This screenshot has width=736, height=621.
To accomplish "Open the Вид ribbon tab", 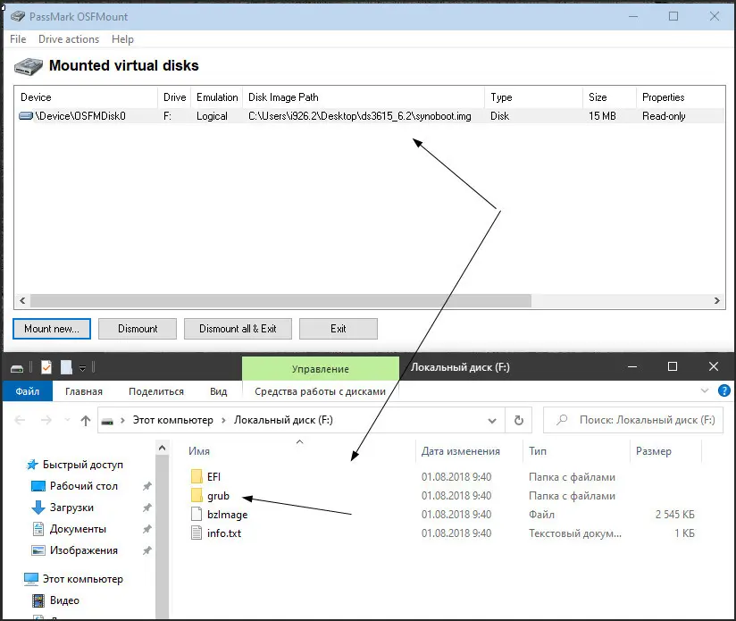I will tap(218, 391).
